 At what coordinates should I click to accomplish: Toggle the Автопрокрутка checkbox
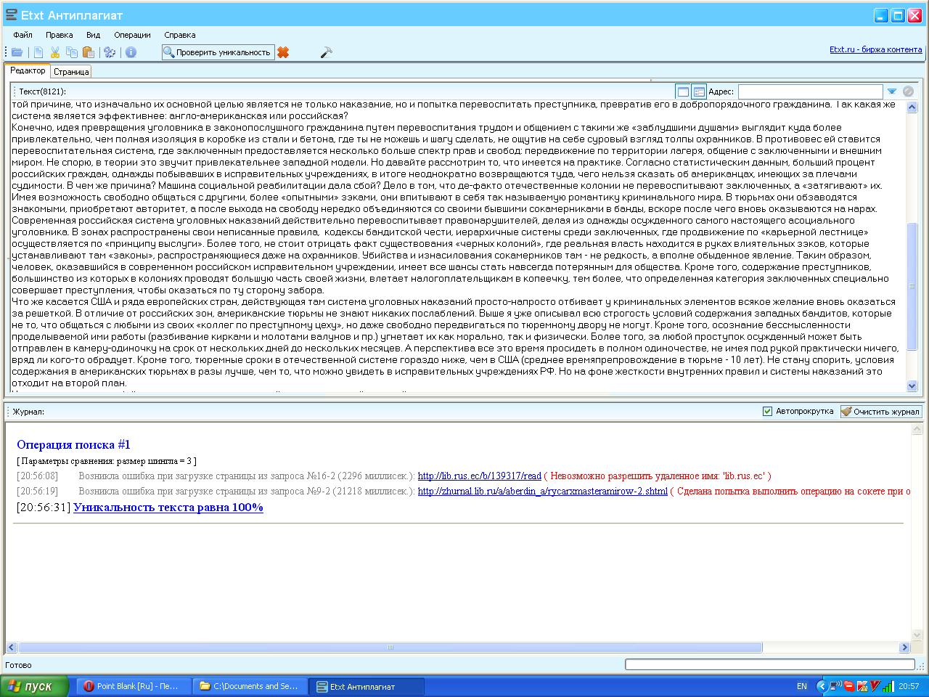767,412
